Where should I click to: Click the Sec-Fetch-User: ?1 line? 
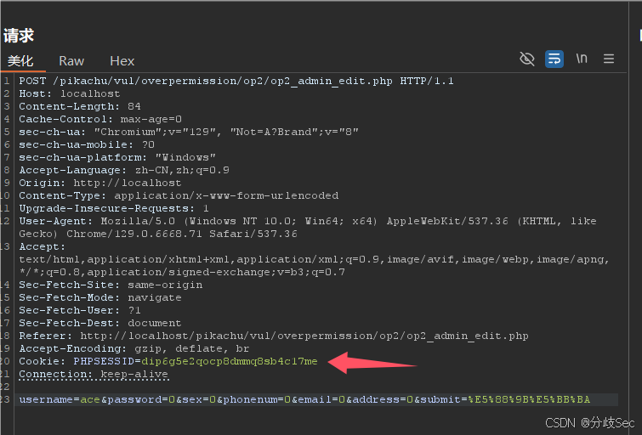tap(80, 310)
